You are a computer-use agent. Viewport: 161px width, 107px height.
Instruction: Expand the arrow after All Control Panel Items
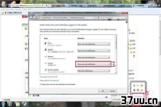(69, 18)
